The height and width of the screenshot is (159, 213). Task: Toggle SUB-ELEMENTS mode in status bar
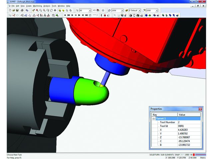coord(167,155)
